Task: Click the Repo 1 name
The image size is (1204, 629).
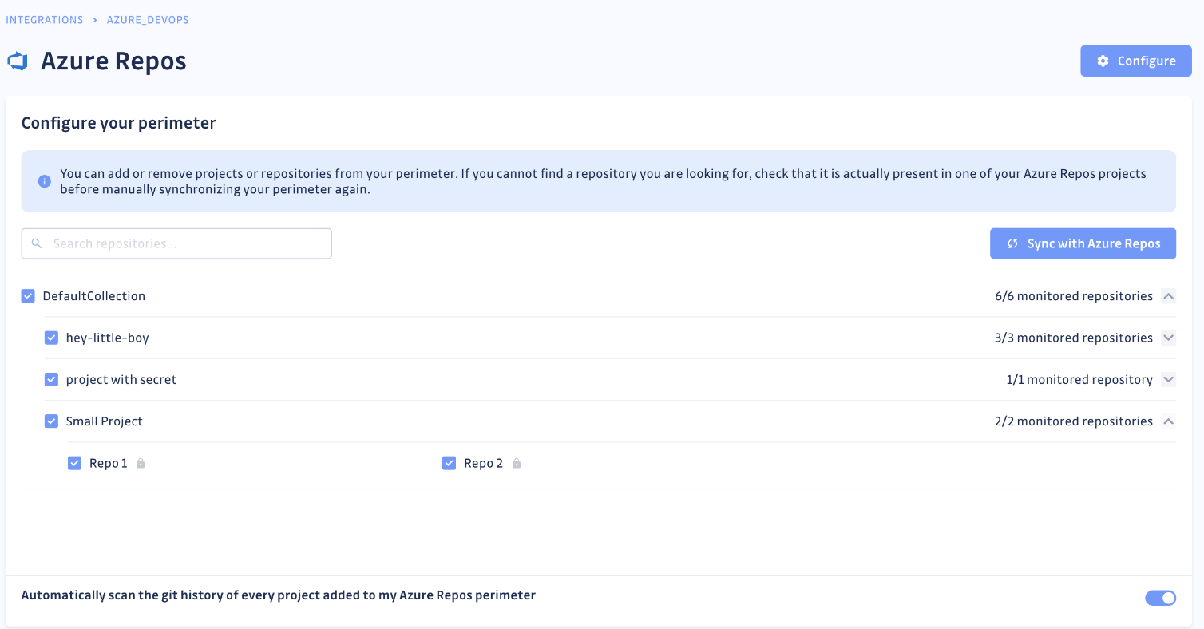Action: coord(109,463)
